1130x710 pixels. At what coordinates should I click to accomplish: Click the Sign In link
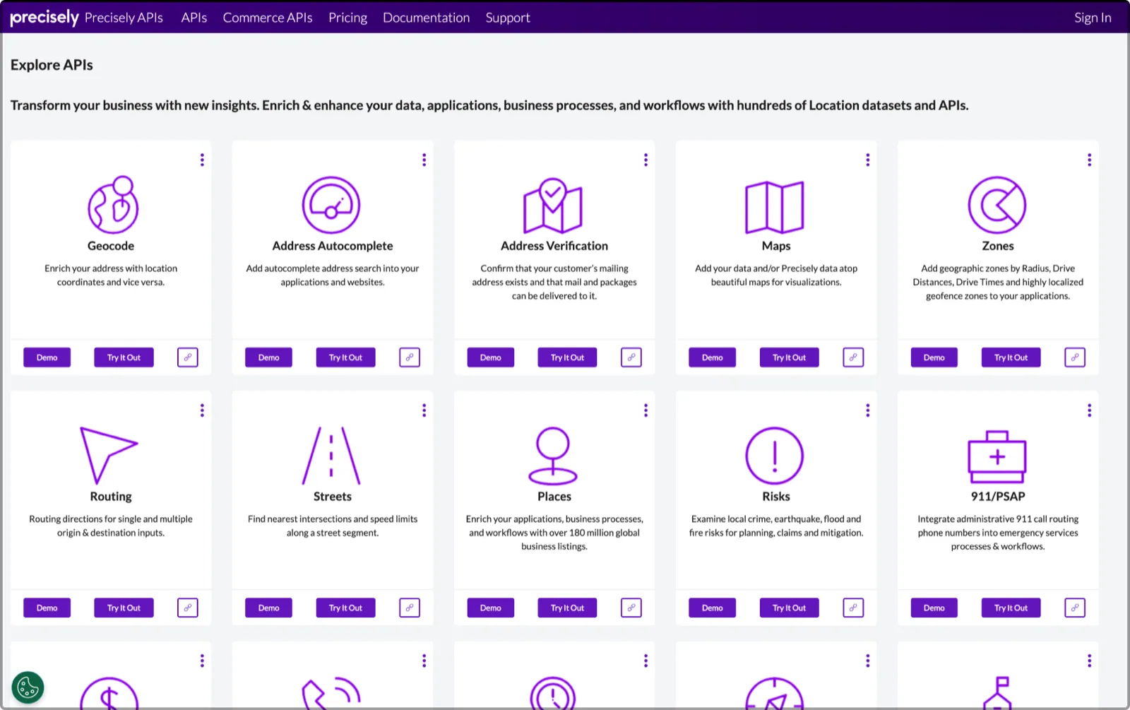(1093, 18)
